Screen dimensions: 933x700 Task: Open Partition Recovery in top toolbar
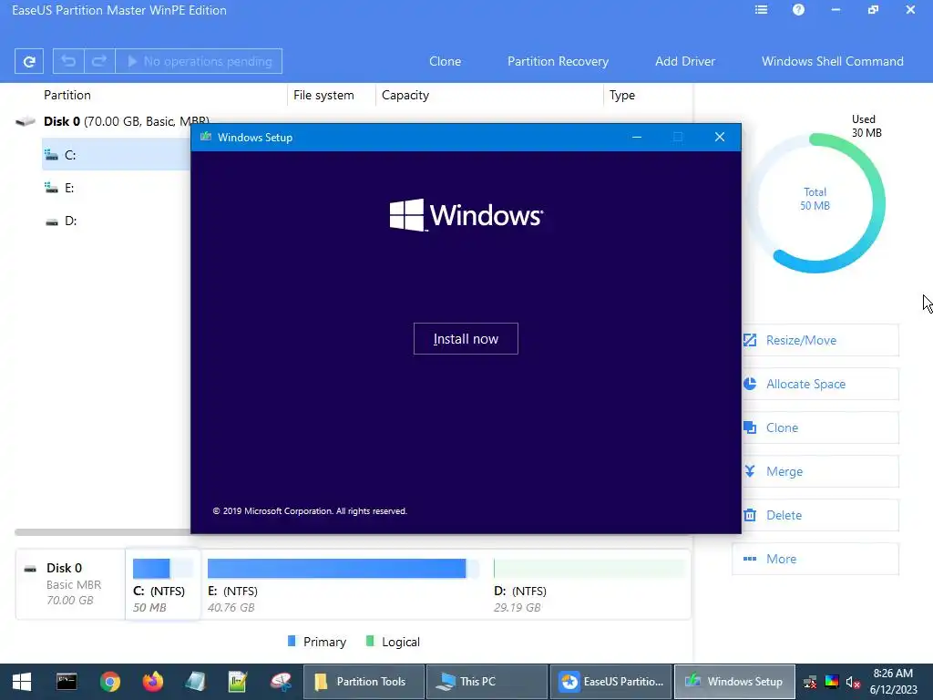tap(559, 61)
